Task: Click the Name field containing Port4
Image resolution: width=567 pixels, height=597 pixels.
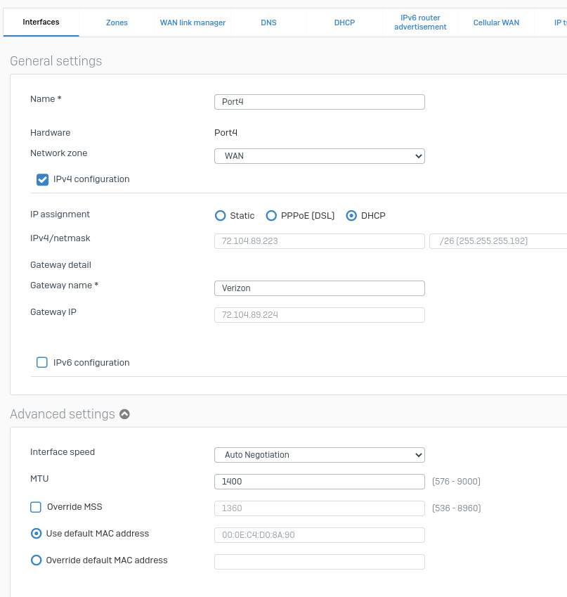Action: point(320,102)
